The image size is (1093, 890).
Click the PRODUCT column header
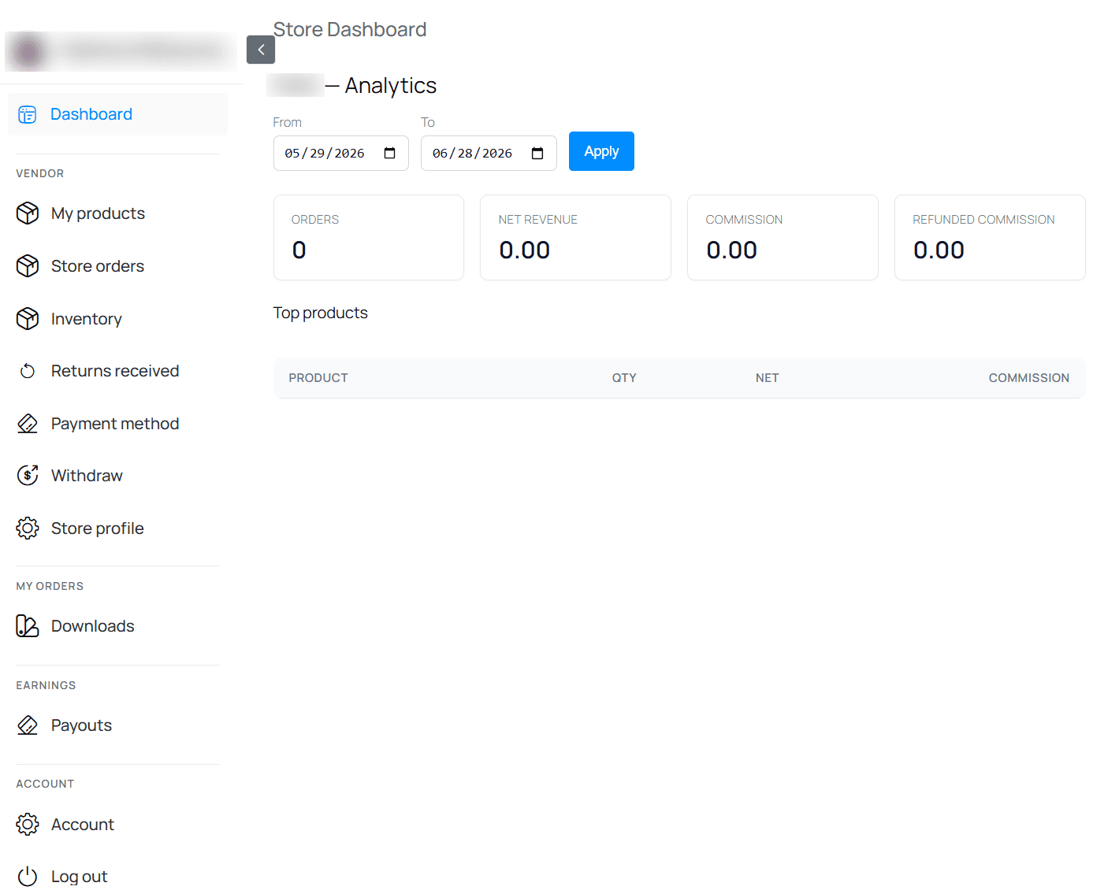318,378
